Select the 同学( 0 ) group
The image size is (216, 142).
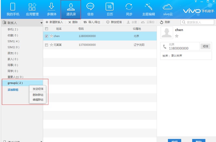pos(13,71)
